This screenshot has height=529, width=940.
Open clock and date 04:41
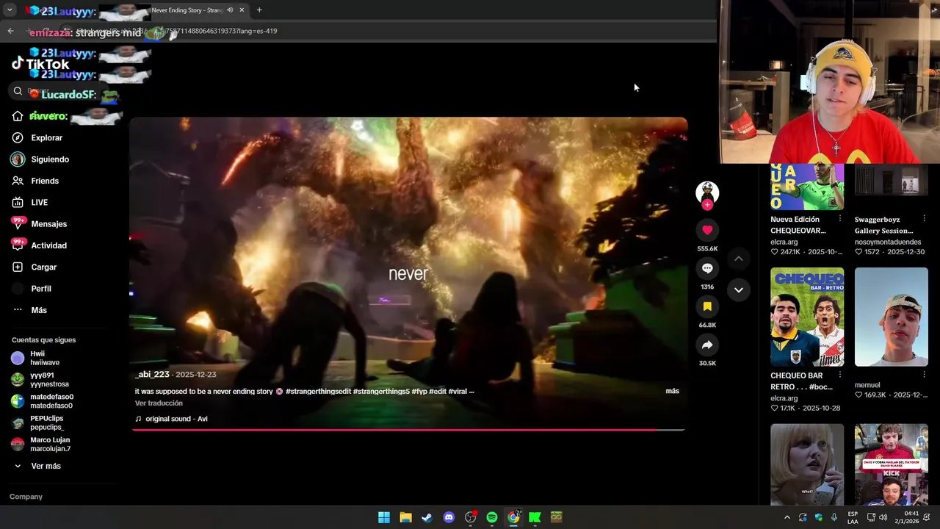908,517
